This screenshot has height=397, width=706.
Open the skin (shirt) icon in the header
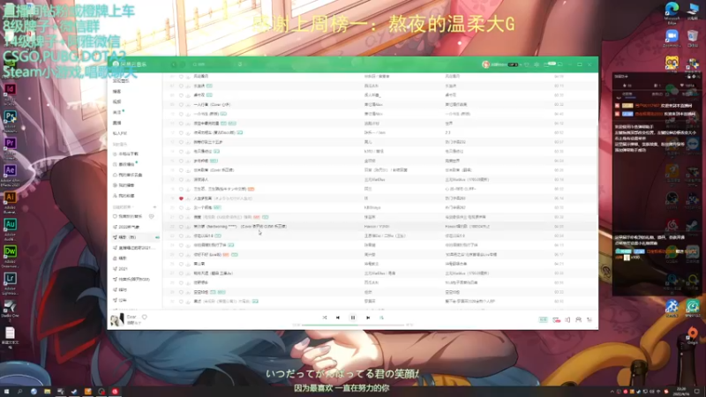tap(526, 64)
